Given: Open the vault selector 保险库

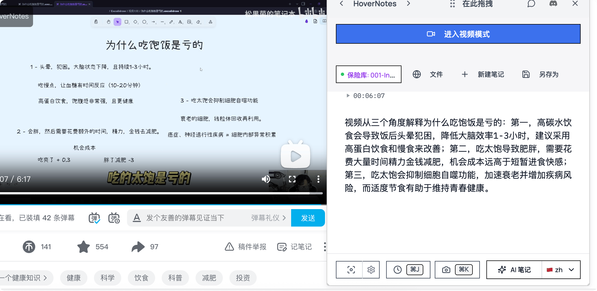Looking at the screenshot, I should coord(368,75).
